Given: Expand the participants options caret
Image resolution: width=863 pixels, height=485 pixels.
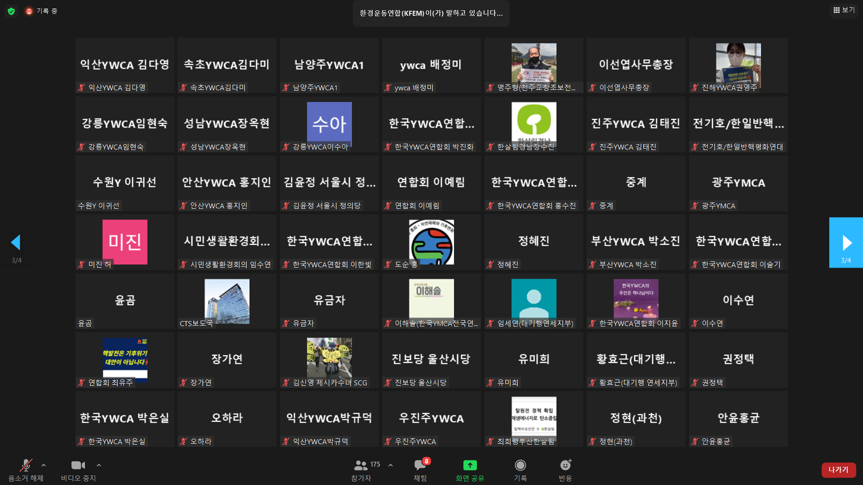Looking at the screenshot, I should (x=391, y=465).
